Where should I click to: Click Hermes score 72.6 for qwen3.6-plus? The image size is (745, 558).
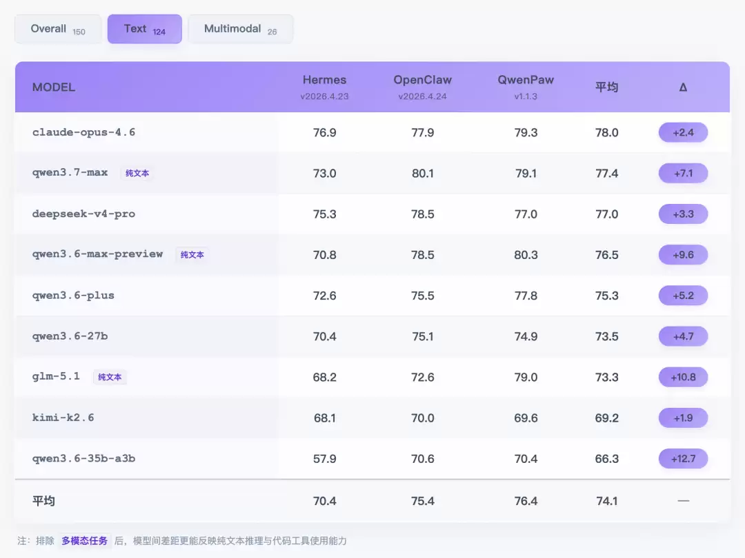coord(324,296)
